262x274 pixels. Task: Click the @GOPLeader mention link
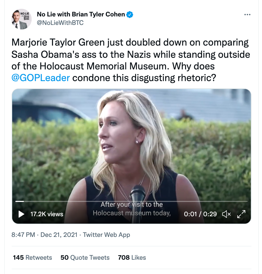41,78
